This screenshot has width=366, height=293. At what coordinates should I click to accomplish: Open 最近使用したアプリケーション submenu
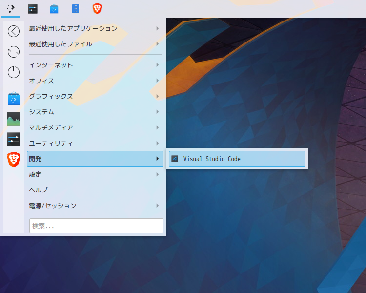pyautogui.click(x=95, y=28)
